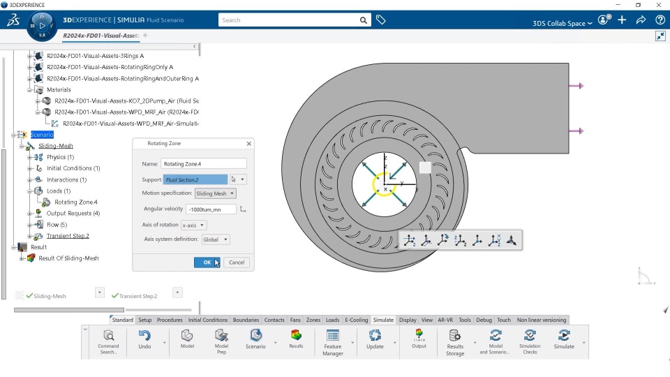The height and width of the screenshot is (377, 670).
Task: Expand the Flow (5) node
Action: click(29, 225)
